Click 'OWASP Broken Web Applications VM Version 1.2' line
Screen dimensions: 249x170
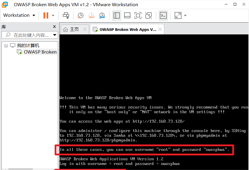coord(111,159)
